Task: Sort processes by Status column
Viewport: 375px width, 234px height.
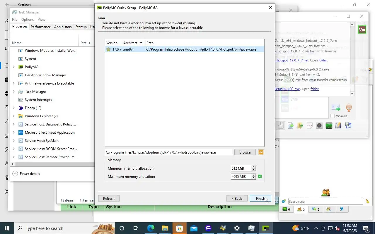Action: [x=85, y=43]
